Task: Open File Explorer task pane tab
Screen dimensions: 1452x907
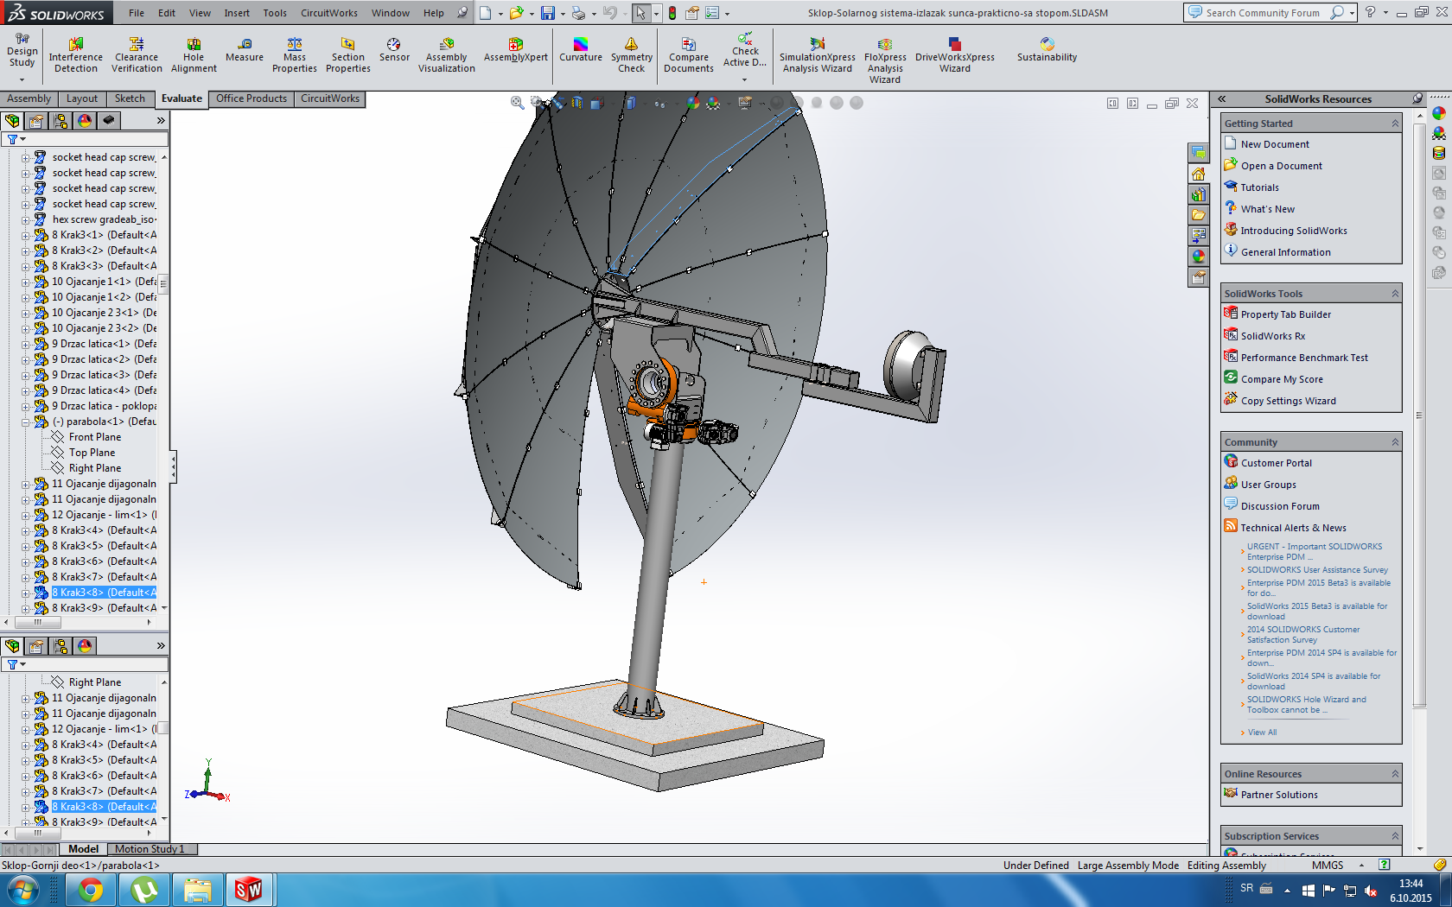Action: click(1198, 215)
